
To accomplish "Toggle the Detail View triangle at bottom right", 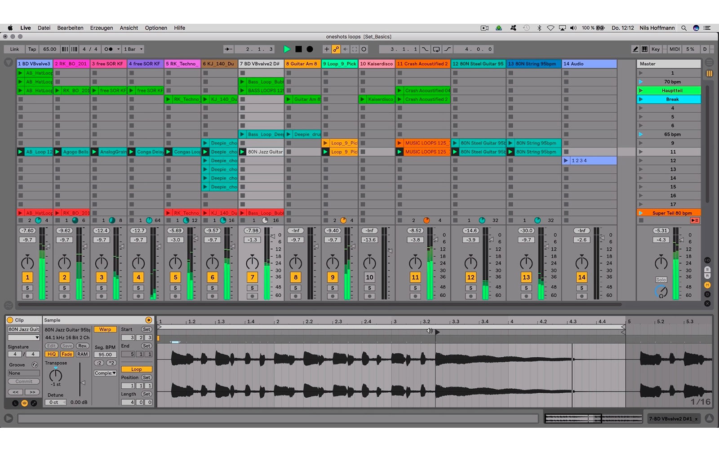I will click(x=709, y=418).
